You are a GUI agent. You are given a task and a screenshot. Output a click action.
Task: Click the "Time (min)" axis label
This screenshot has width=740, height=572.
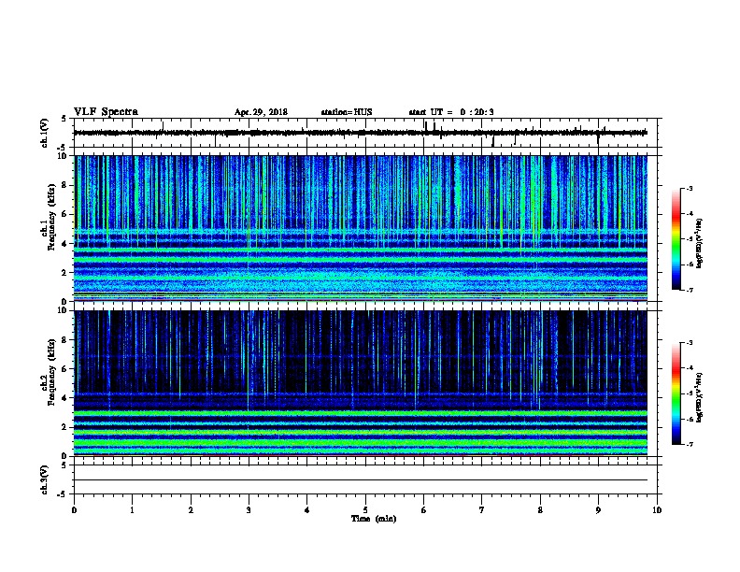click(374, 519)
